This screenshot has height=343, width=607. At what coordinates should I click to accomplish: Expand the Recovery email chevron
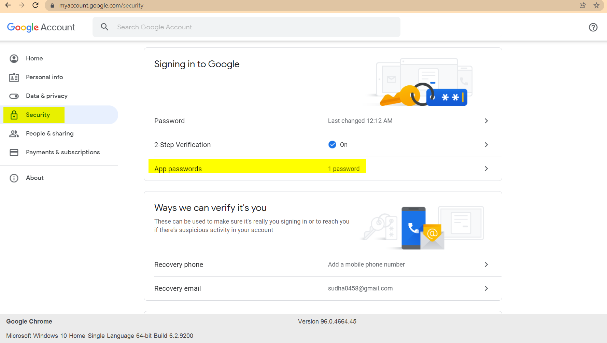(x=486, y=288)
